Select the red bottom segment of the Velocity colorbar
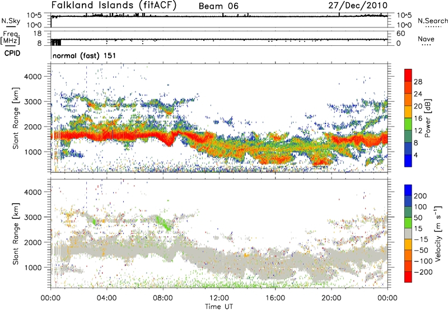The width and height of the screenshot is (448, 310). tap(408, 277)
